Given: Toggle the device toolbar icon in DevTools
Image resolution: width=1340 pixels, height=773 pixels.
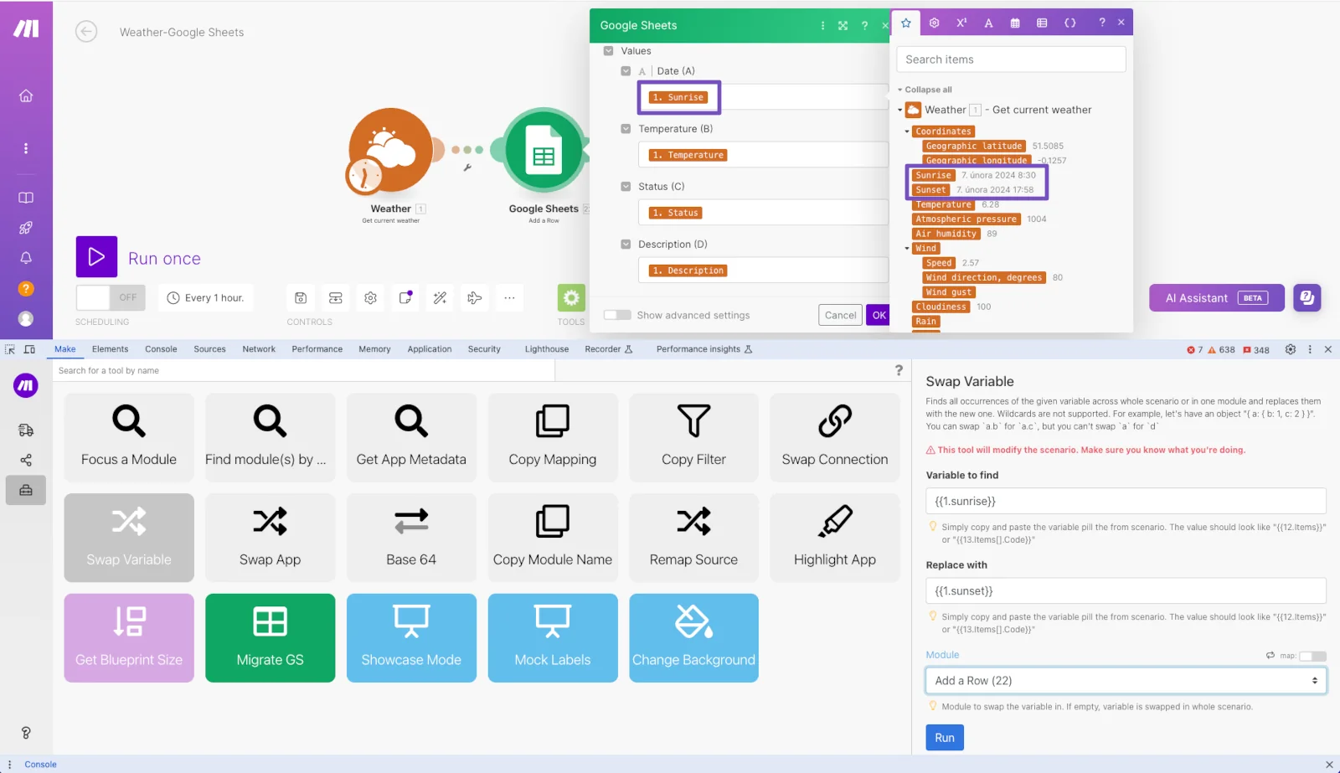Looking at the screenshot, I should pos(30,349).
